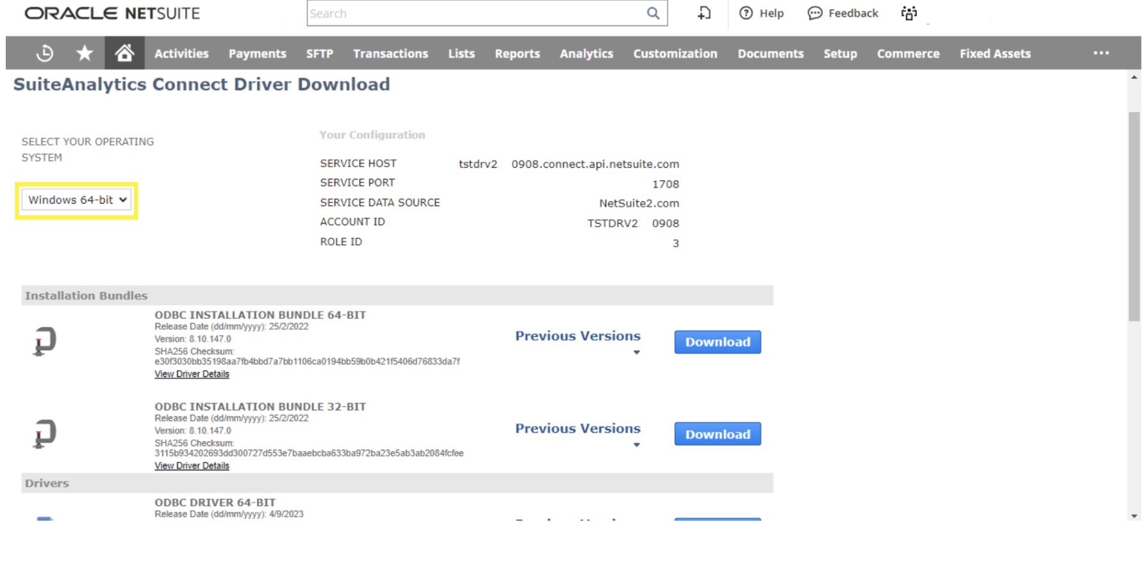Open the Fixed Assets menu
Image resolution: width=1147 pixels, height=561 pixels.
[x=995, y=54]
